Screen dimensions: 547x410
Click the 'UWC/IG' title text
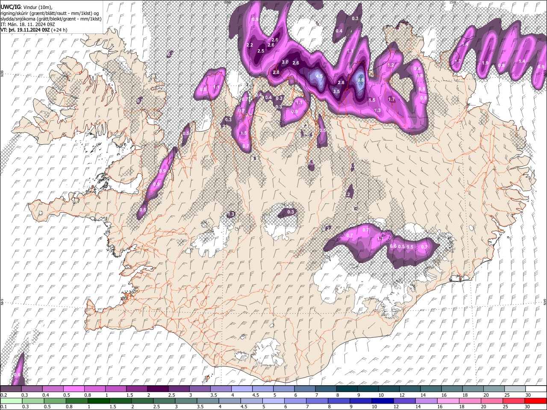click(10, 7)
